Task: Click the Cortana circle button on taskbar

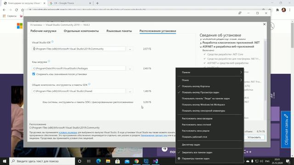Action: pos(79,161)
